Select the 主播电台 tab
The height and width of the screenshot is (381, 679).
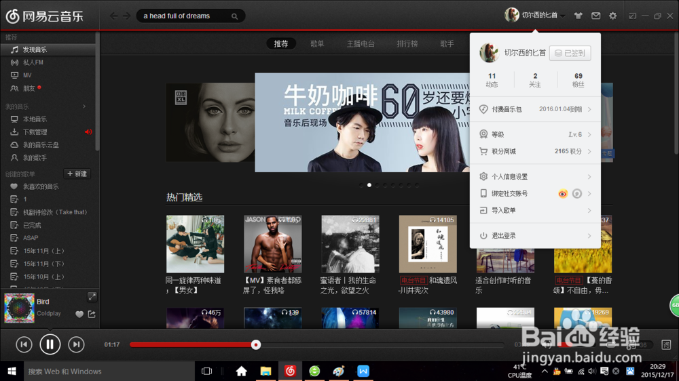pos(361,43)
